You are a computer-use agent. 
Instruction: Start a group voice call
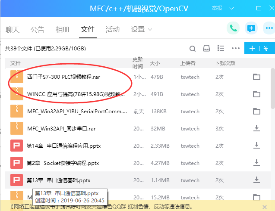[233, 28]
